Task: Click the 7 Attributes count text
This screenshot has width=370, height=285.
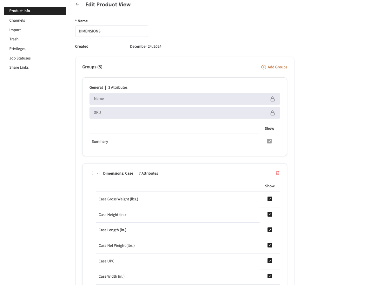Action: 149,173
